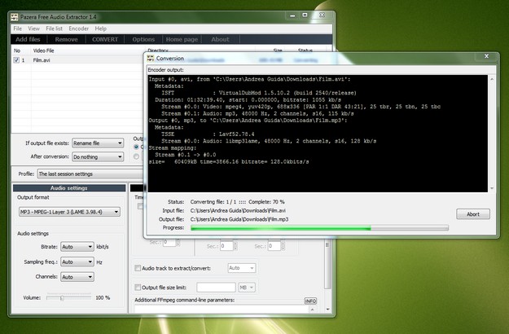Click the Add files toolbar button
509x334 pixels.
pos(28,39)
